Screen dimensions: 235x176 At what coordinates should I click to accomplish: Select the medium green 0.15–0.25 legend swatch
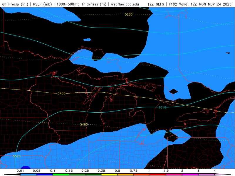click(x=77, y=175)
